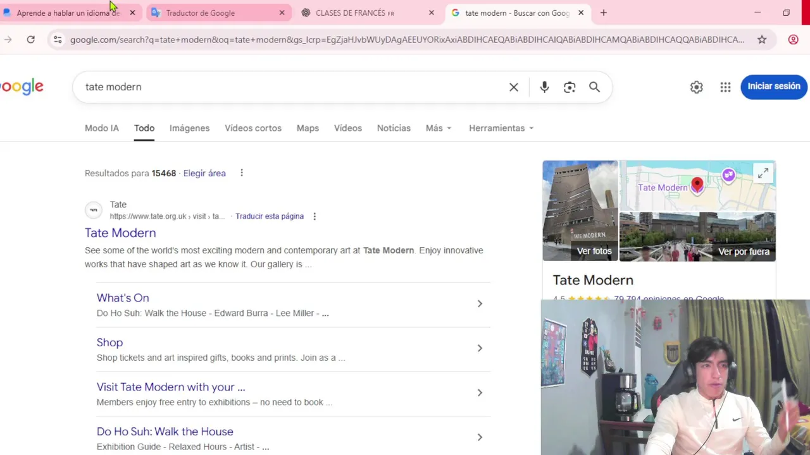810x455 pixels.
Task: Open the Chrome profile icon
Action: (x=793, y=39)
